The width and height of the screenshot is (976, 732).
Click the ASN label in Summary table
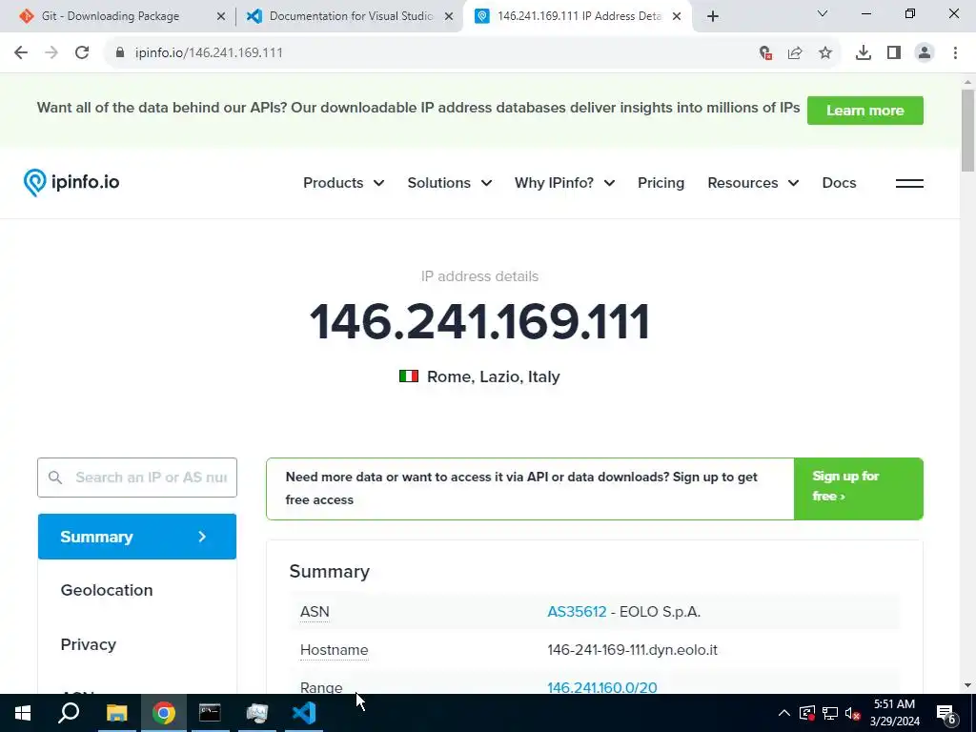click(315, 612)
